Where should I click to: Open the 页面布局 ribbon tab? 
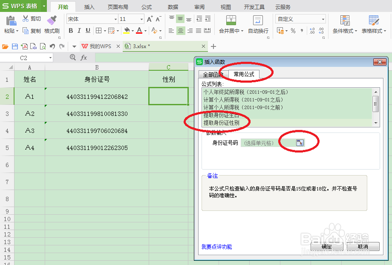click(x=118, y=7)
